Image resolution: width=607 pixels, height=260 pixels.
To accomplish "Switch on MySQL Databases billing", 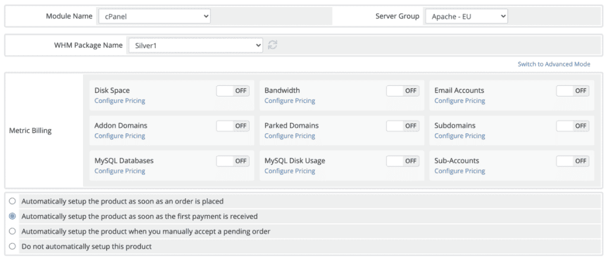I will coord(233,161).
